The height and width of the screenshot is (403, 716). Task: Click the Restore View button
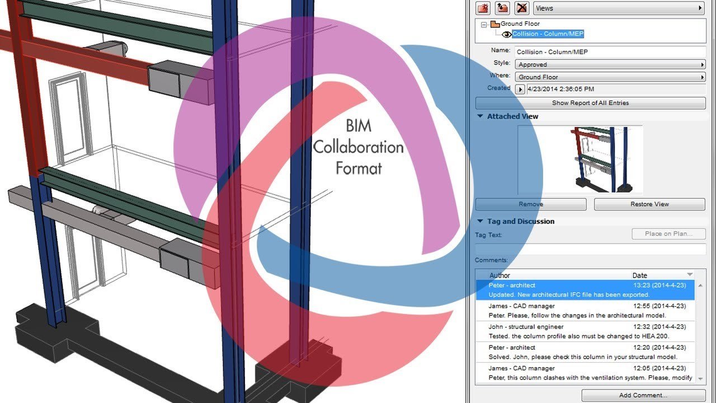click(x=649, y=204)
